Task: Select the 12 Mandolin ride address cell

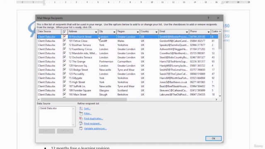Action: 83,53
